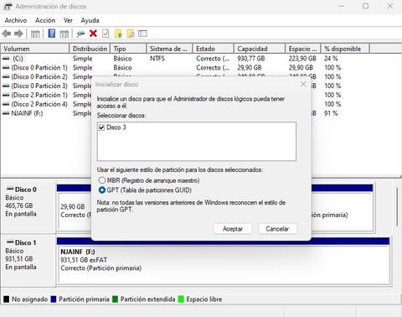This screenshot has height=317, width=402.
Task: Click the NTFS file system cell
Action: coord(157,59)
